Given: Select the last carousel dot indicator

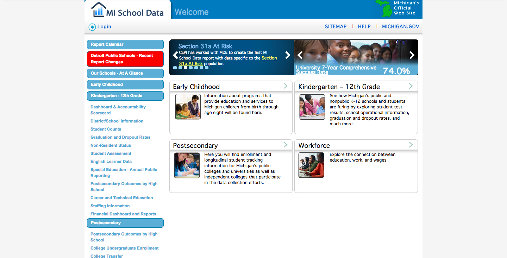Looking at the screenshot, I should click(x=207, y=68).
